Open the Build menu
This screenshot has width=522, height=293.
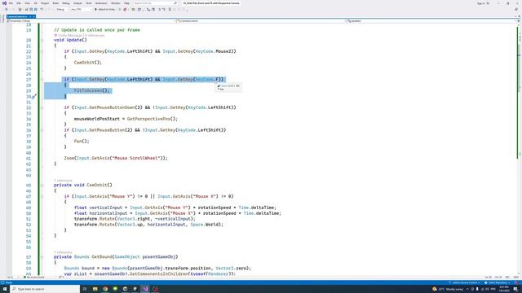tap(55, 3)
